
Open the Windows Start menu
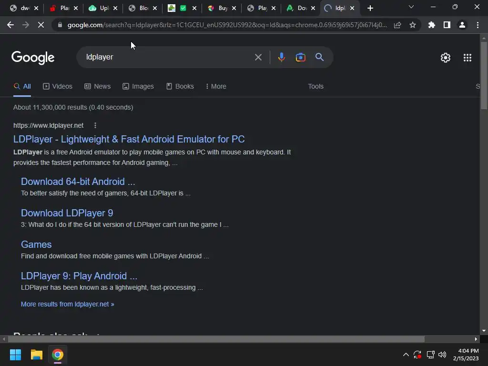(x=15, y=355)
